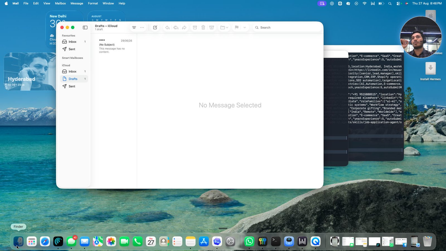Select the iCloud Drafts mailbox
This screenshot has width=446, height=251.
click(74, 79)
